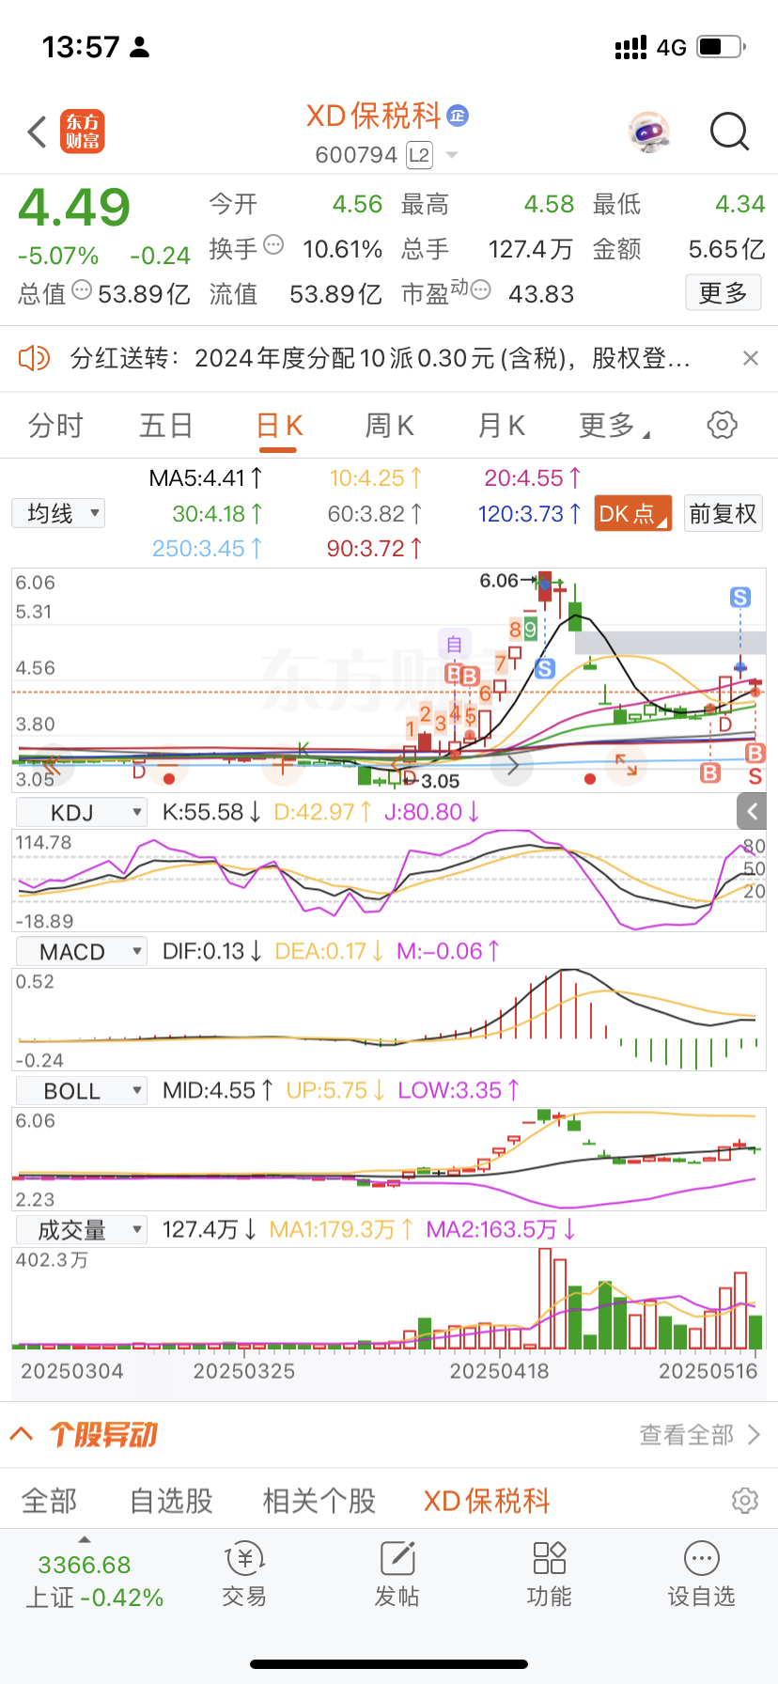Tap the MA5:4.41 value label

[x=206, y=478]
